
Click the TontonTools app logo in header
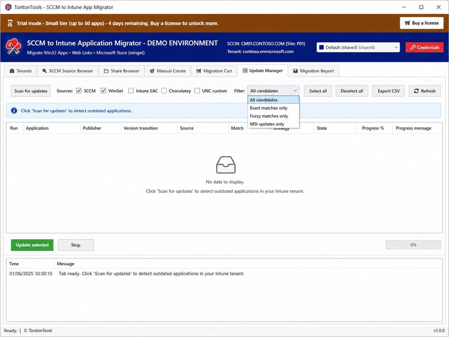(13, 46)
